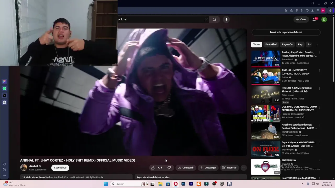Open the ON FLEEK video thumbnail
The width and height of the screenshot is (335, 188).
coord(266,149)
